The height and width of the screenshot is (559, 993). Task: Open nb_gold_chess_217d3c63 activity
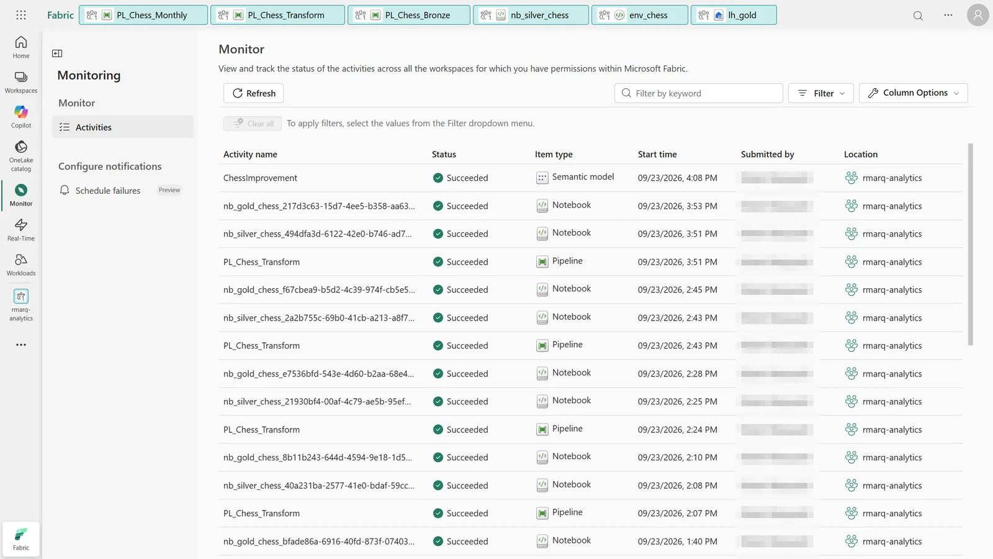(x=319, y=206)
